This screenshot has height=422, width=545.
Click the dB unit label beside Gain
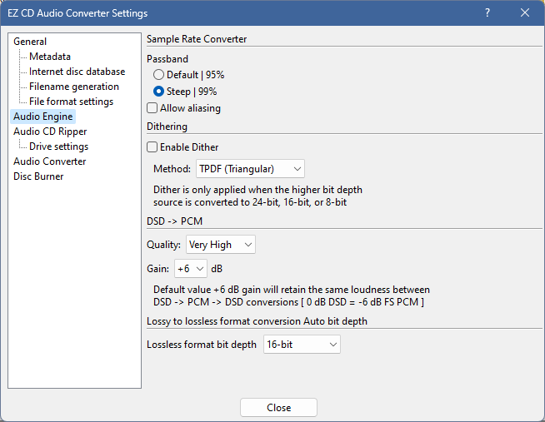point(217,269)
